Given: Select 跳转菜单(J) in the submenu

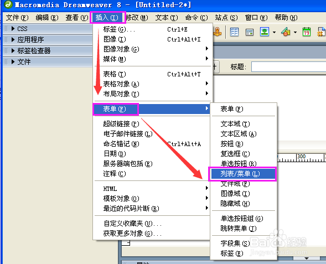Looking at the screenshot, I should tap(244, 229).
